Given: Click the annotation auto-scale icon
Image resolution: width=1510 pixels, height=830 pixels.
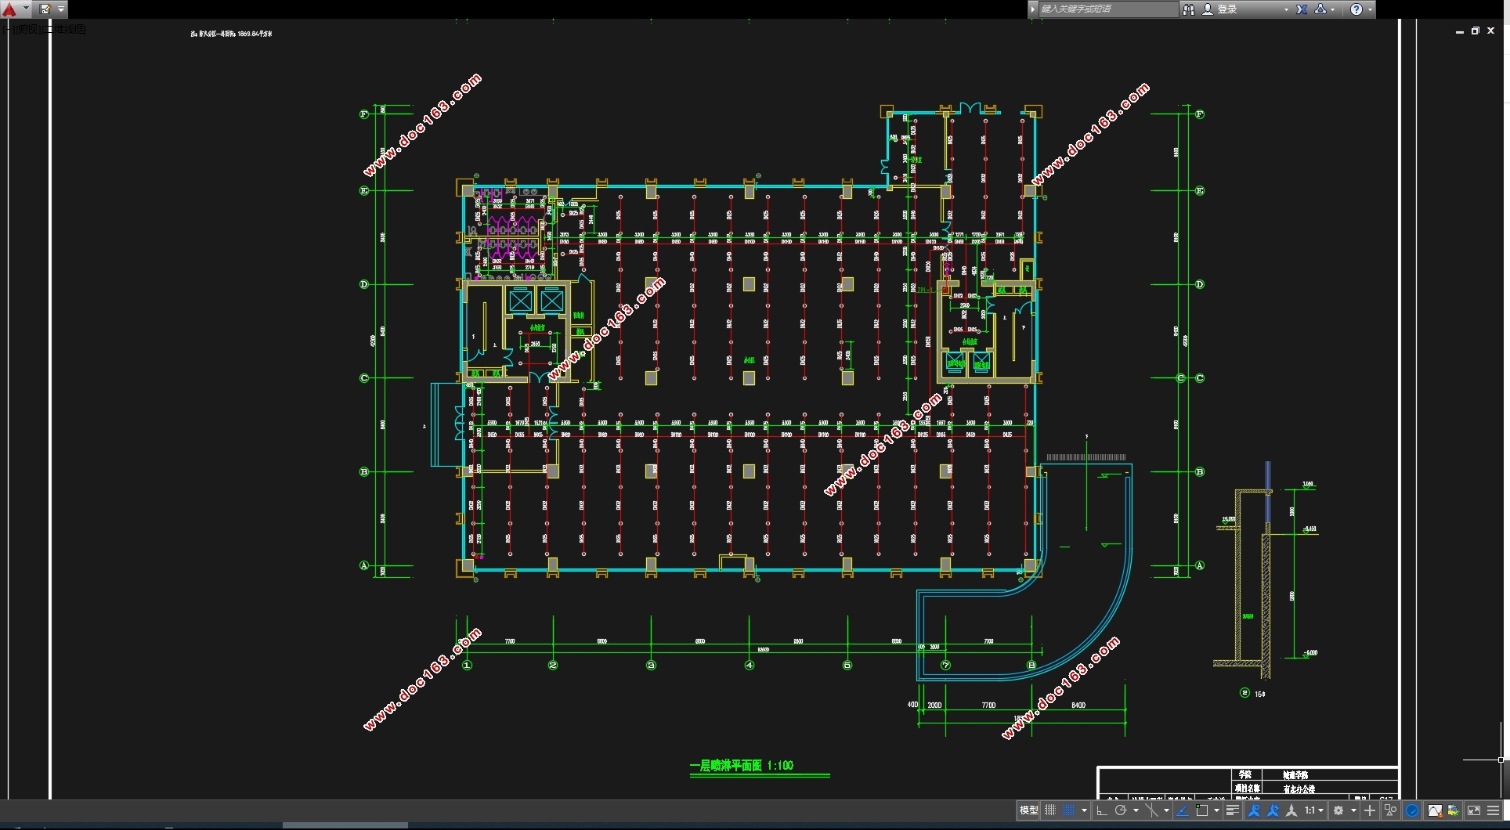Looking at the screenshot, I should (1273, 810).
